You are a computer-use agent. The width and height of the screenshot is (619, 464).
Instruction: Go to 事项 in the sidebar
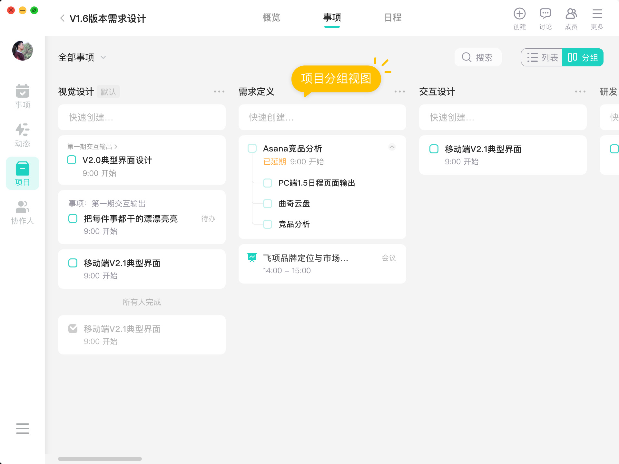(x=23, y=96)
